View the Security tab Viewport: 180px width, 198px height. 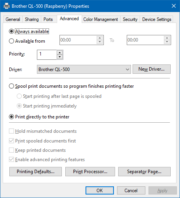[130, 19]
